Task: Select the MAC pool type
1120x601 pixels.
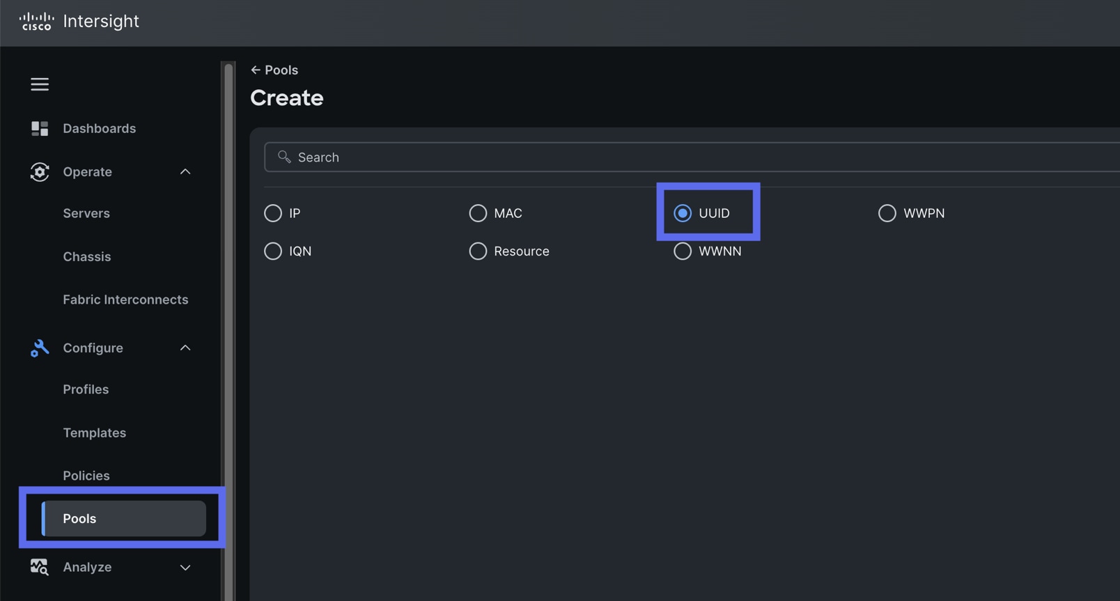Action: 478,213
